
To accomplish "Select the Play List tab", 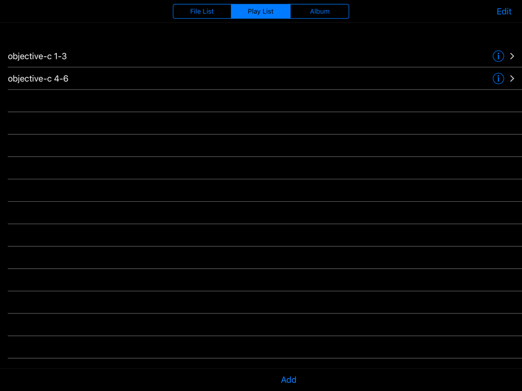I will pos(260,11).
